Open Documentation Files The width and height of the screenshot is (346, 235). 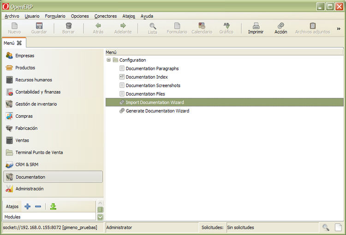145,94
